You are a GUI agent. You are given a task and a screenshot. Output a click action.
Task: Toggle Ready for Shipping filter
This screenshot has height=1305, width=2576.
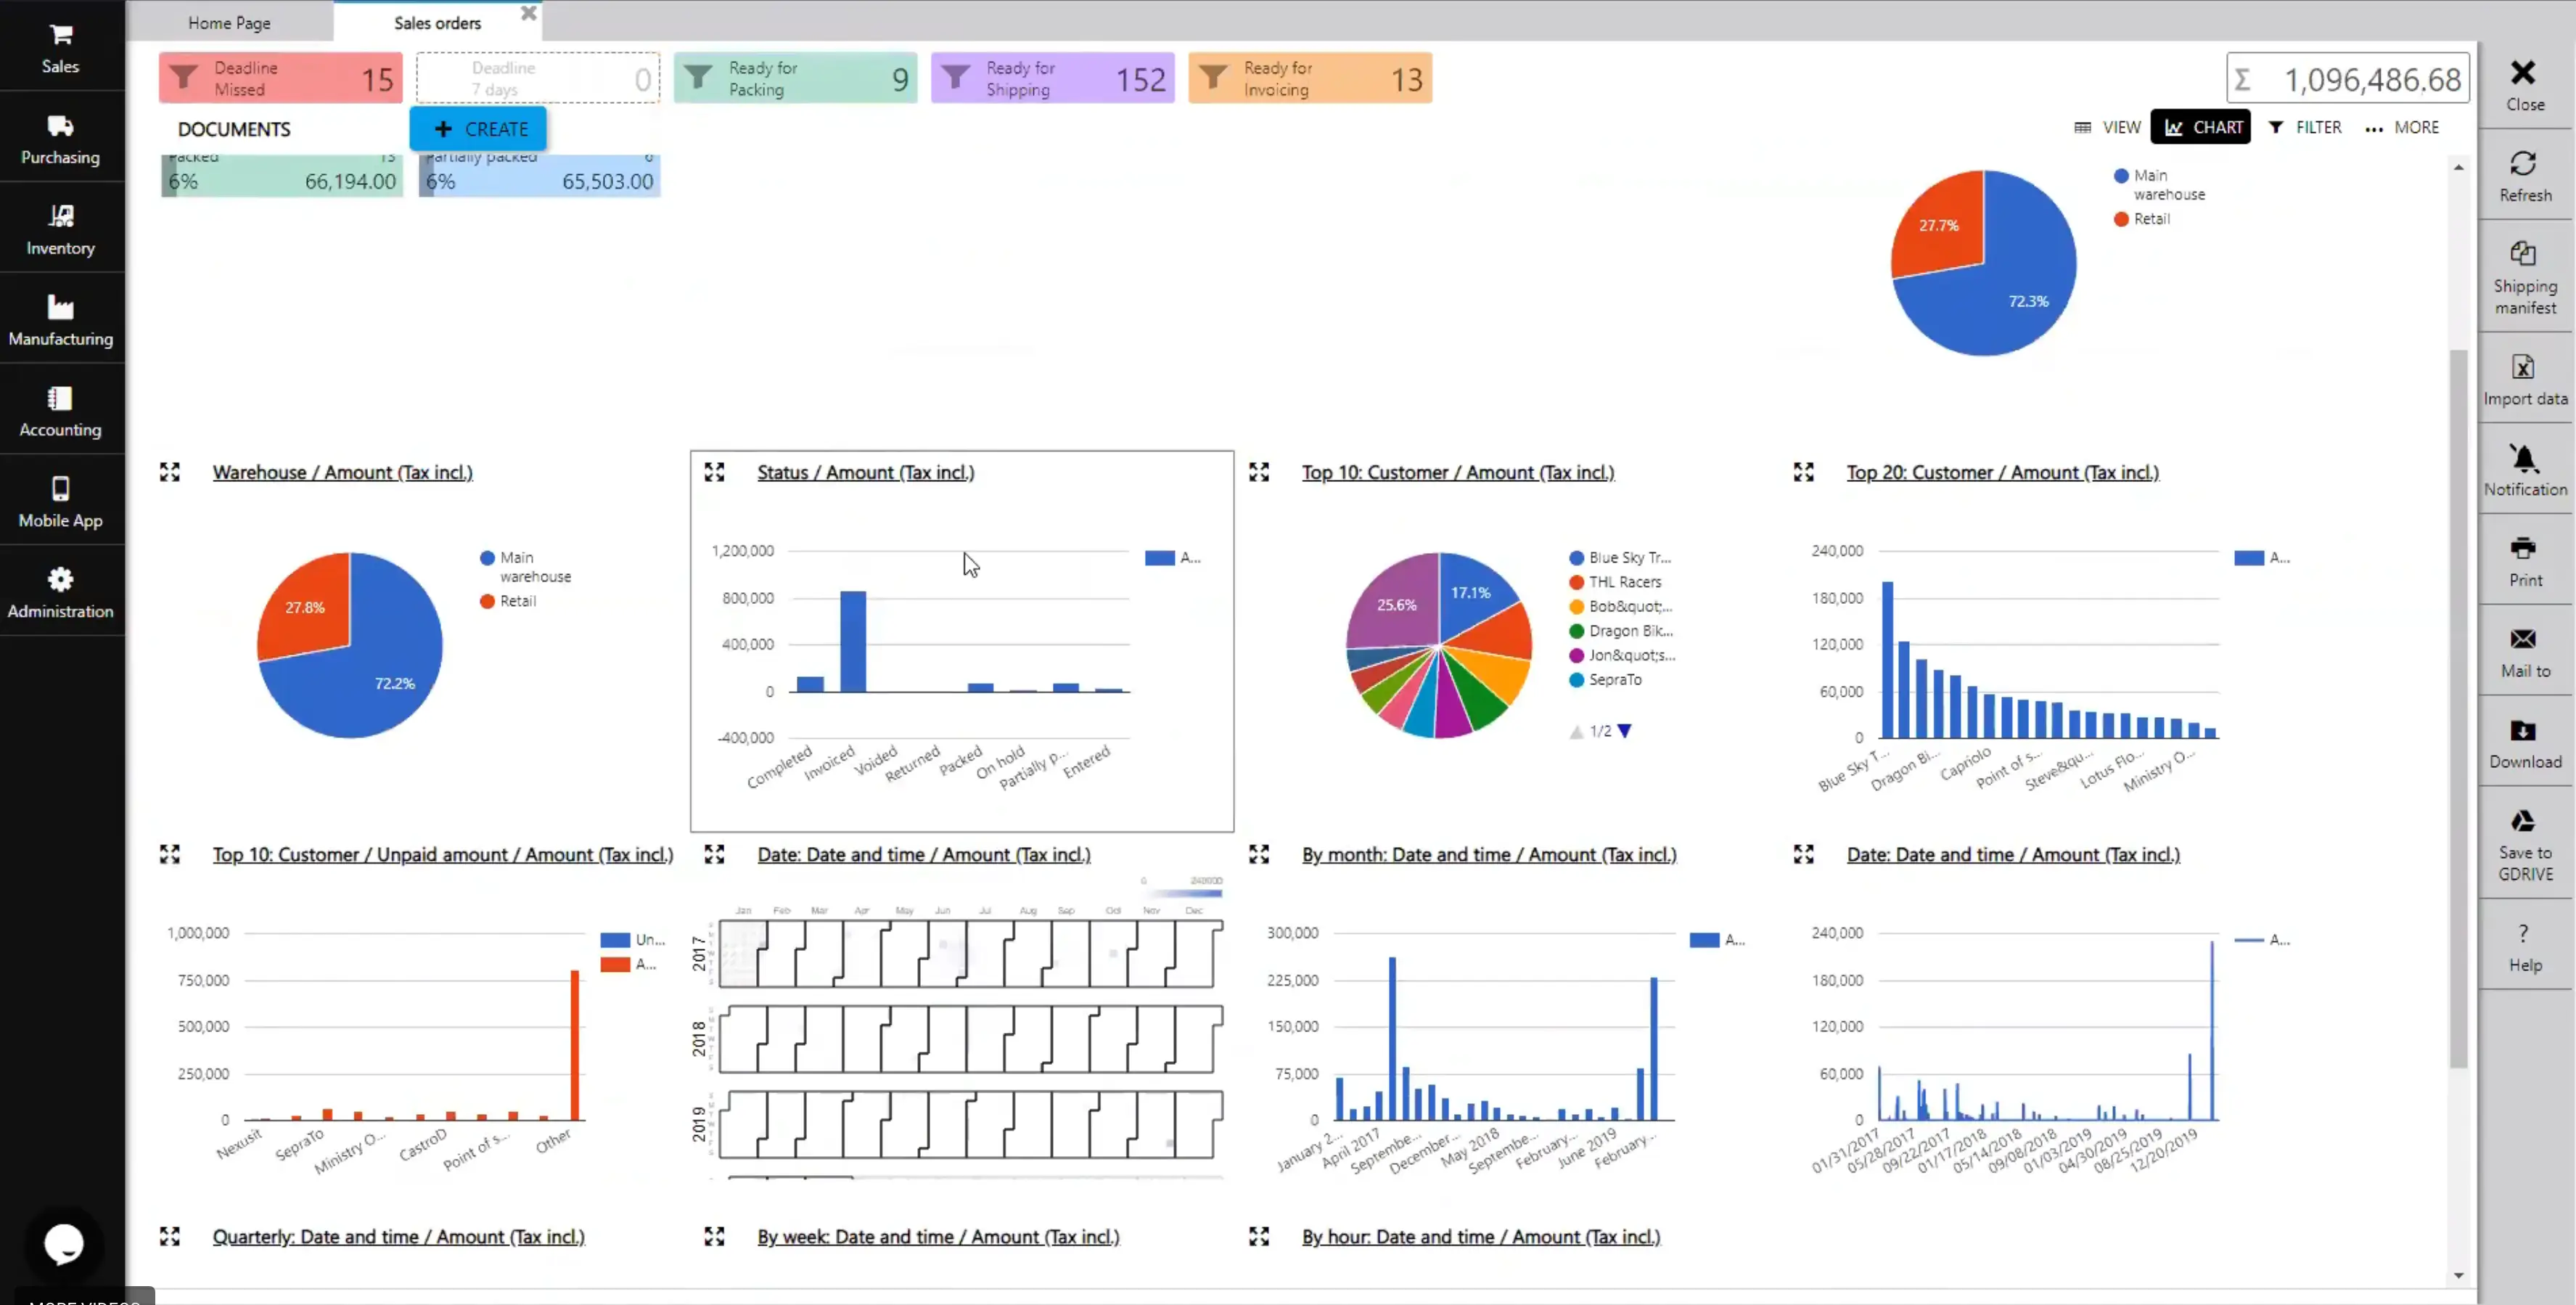(1052, 78)
